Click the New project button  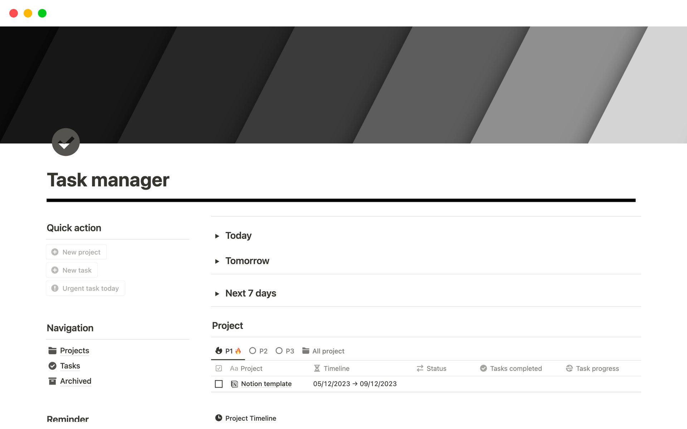pos(76,252)
